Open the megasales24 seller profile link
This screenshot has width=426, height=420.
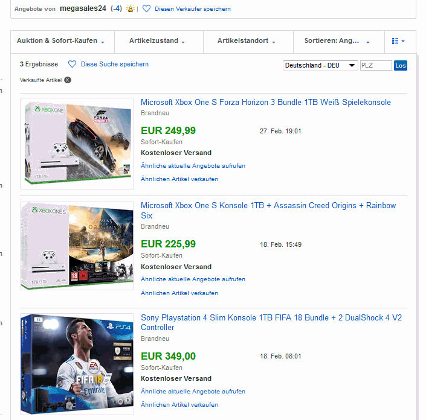(x=83, y=8)
